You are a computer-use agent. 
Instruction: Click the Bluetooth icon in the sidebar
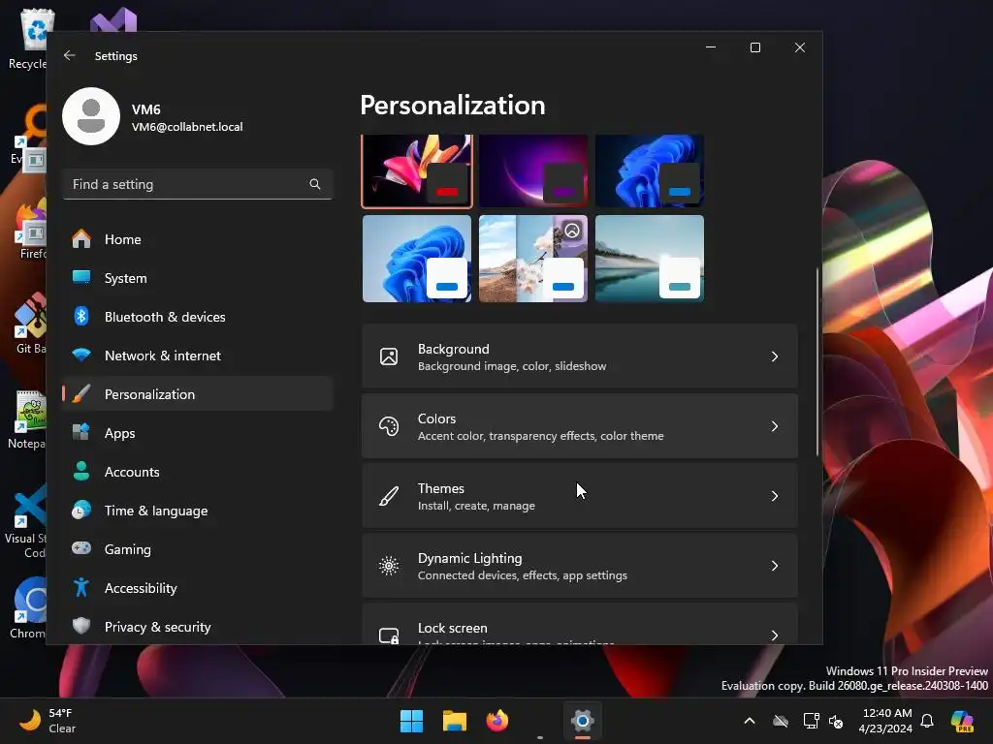[x=81, y=316]
